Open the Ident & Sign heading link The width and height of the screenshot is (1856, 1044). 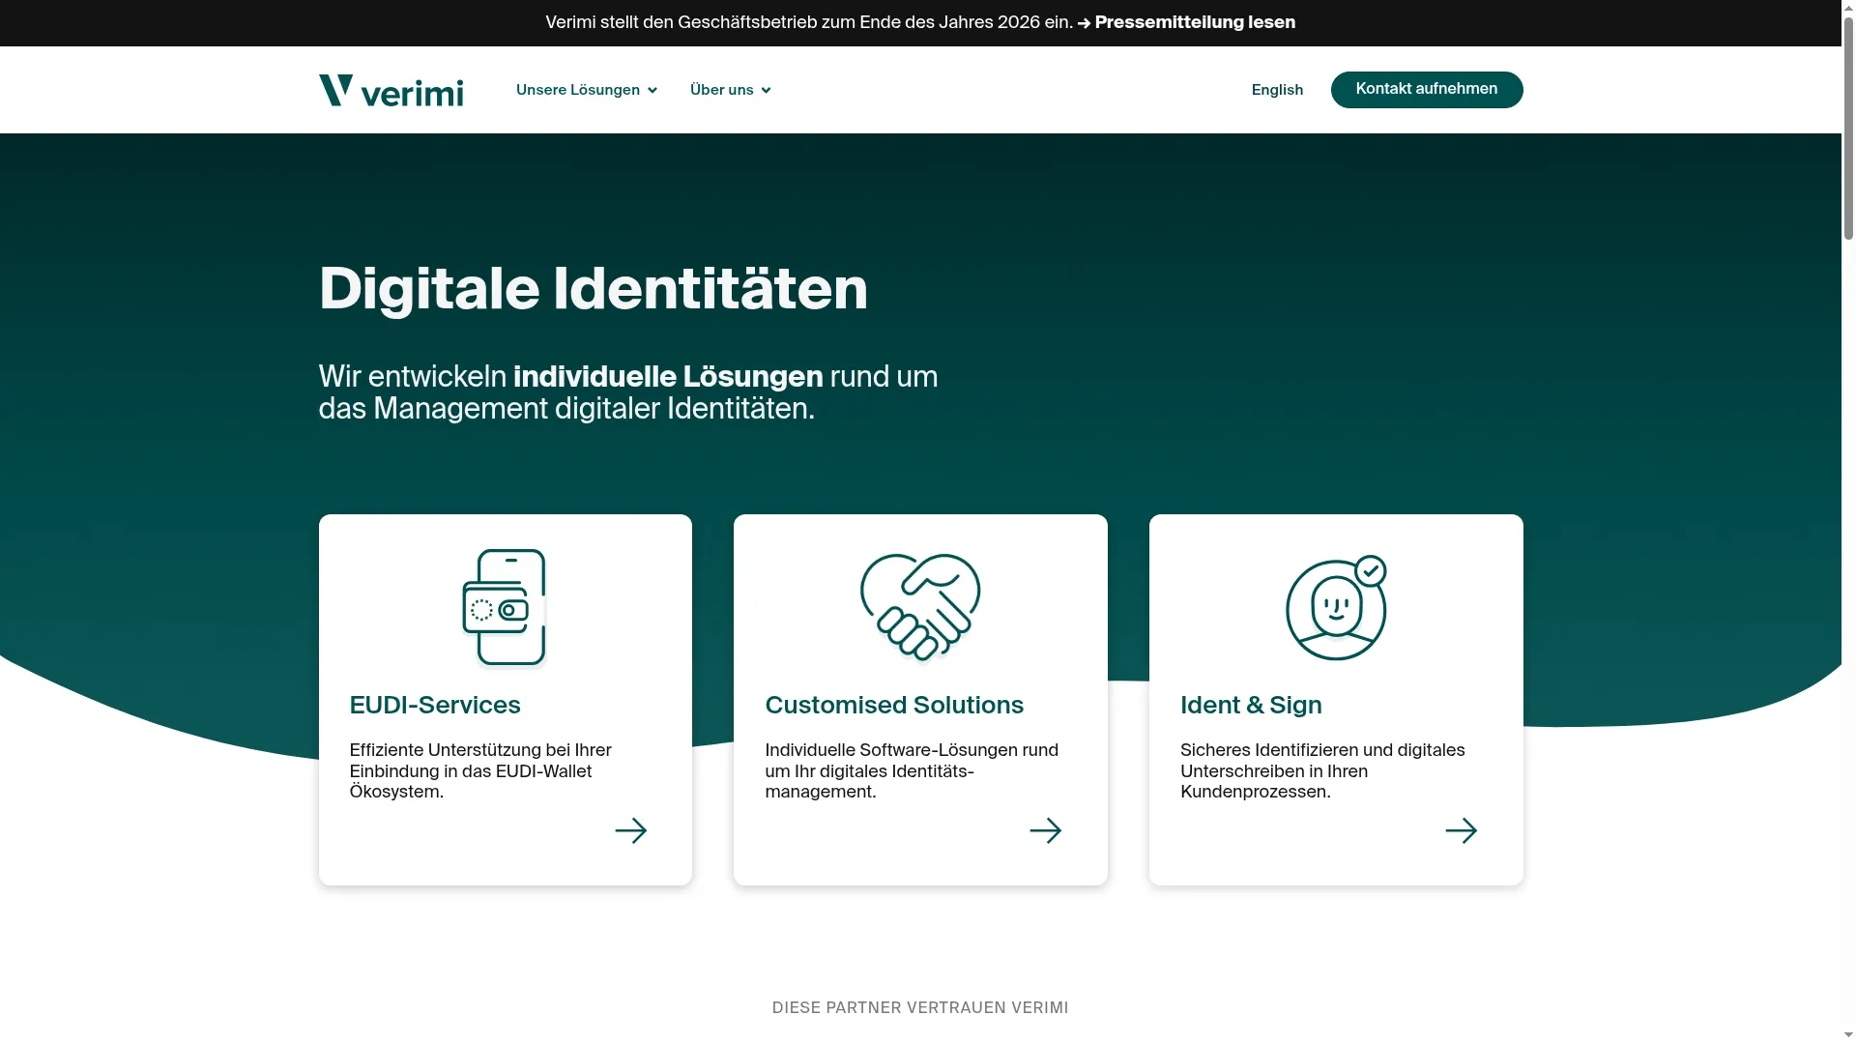click(x=1251, y=706)
